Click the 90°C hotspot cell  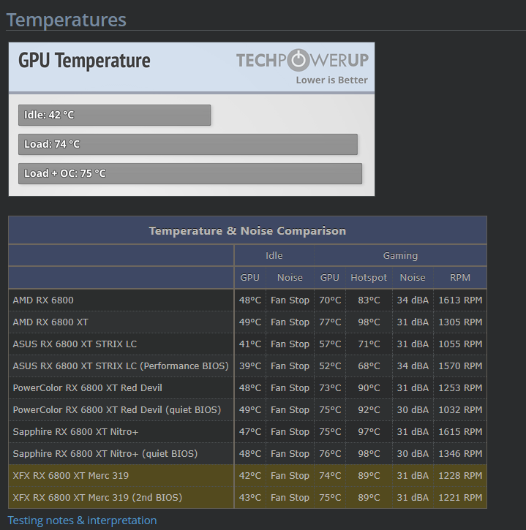coord(369,388)
